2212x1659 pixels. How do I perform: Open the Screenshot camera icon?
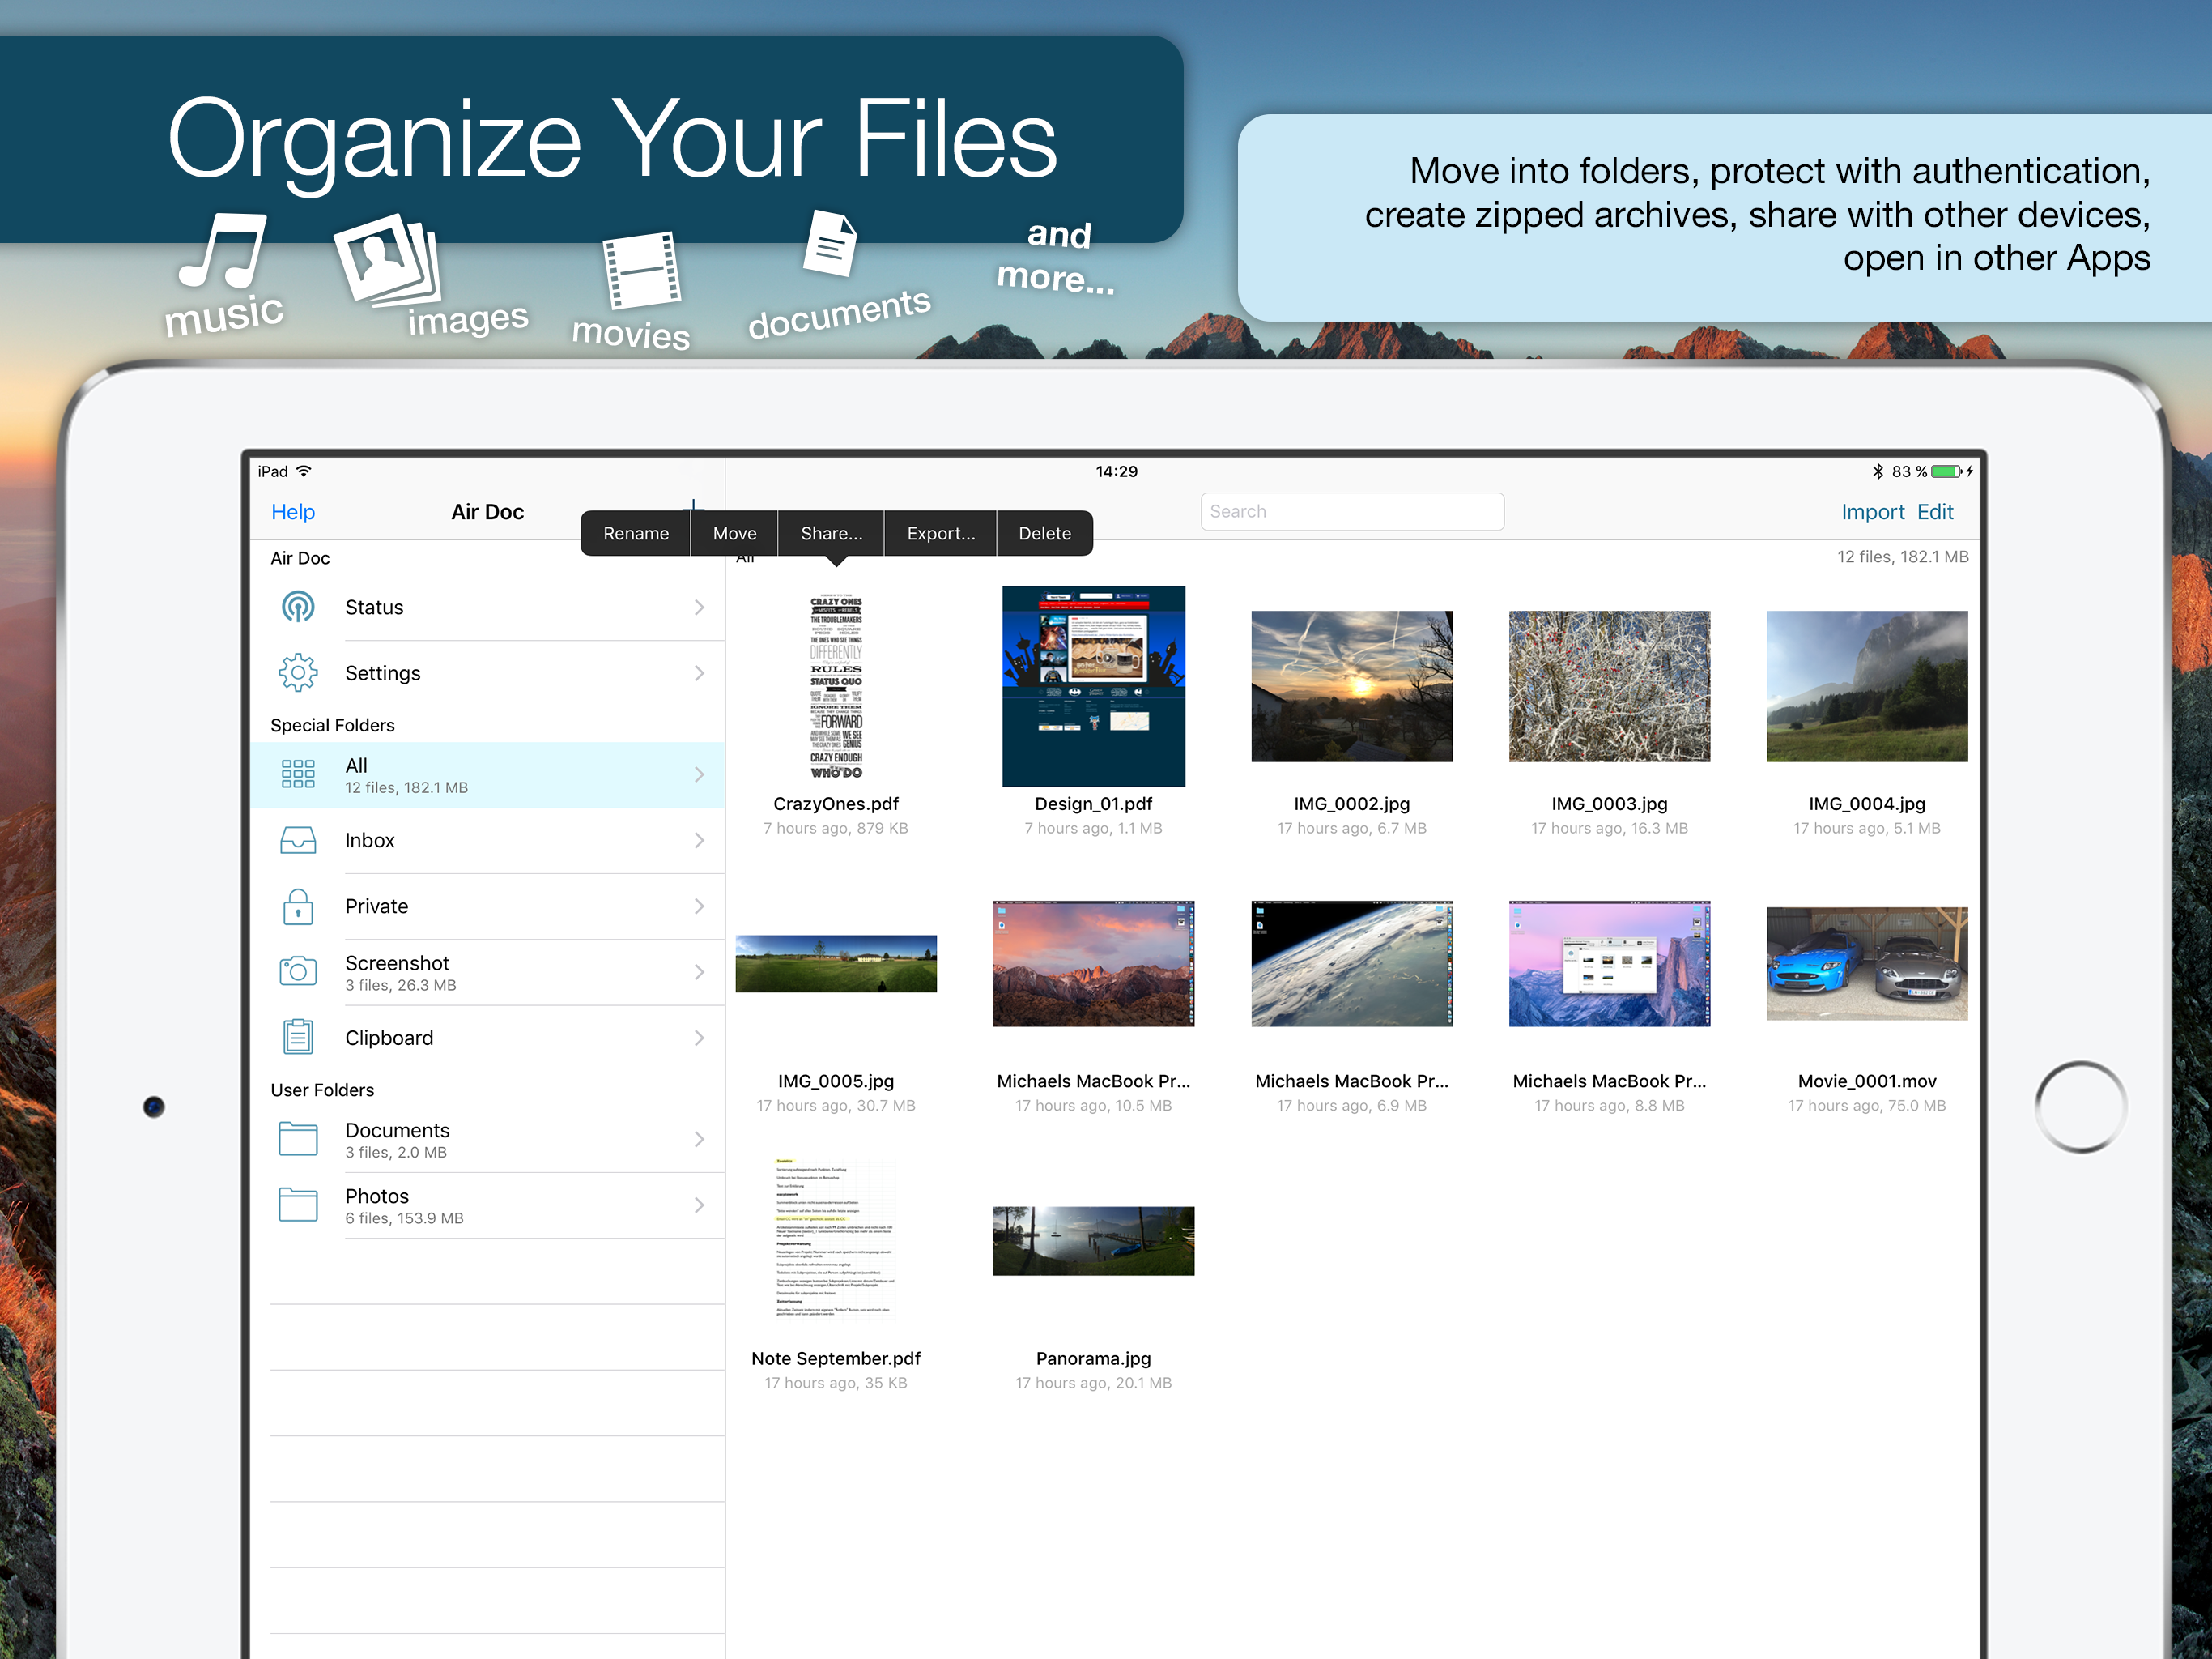298,971
